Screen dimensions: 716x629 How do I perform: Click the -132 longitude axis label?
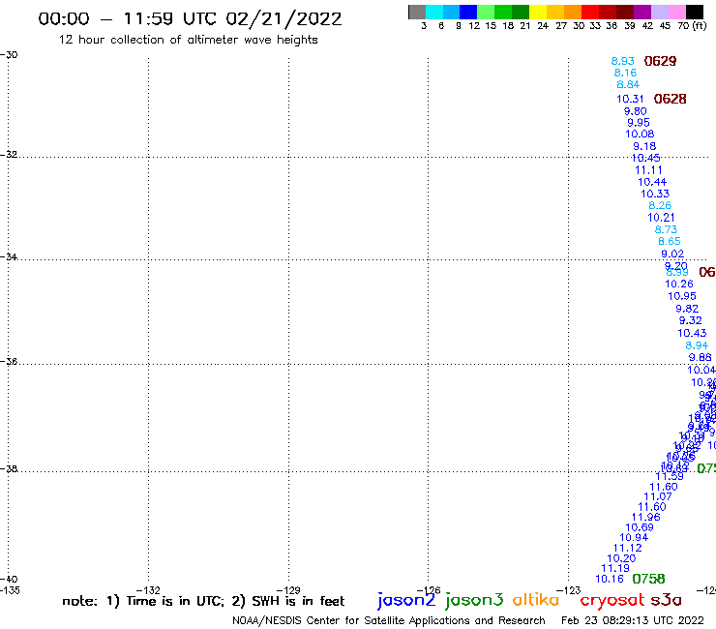click(148, 590)
